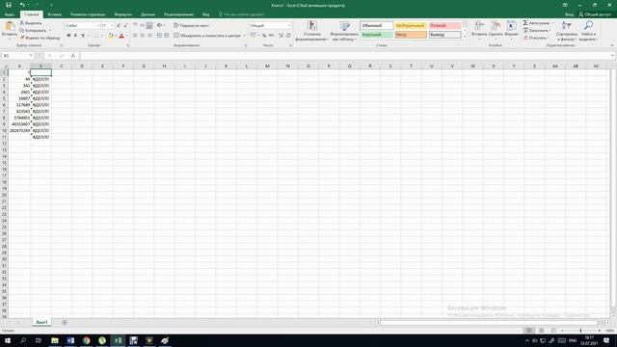Open Sort and Filter (Сортировка и фильтр)
The width and height of the screenshot is (617, 347).
pyautogui.click(x=567, y=31)
